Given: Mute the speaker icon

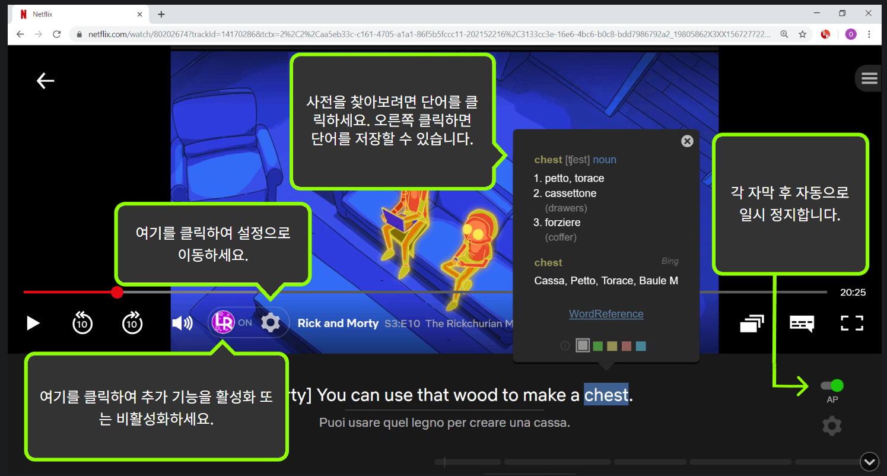Looking at the screenshot, I should 183,323.
